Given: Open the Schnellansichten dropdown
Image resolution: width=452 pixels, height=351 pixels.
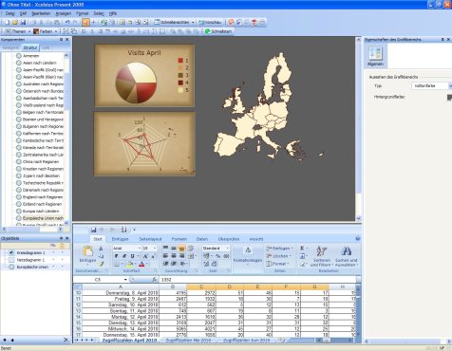Looking at the screenshot, I should 175,22.
